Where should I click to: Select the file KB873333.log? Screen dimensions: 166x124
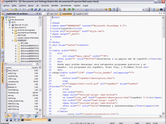pyautogui.click(x=13, y=106)
